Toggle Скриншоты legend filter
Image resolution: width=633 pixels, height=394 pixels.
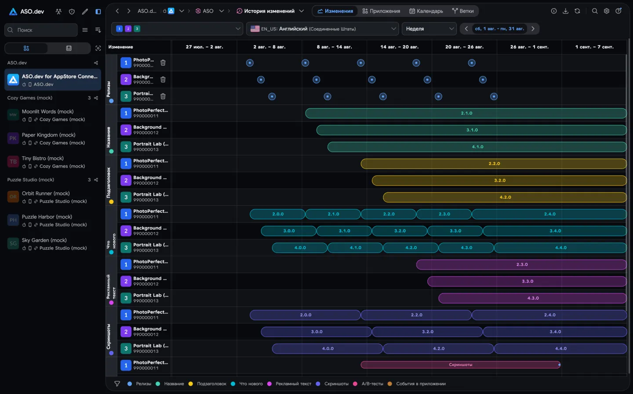[x=332, y=383]
